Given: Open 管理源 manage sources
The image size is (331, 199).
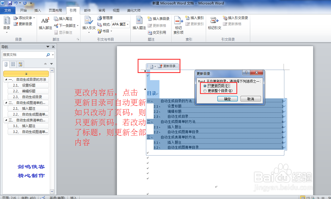Looking at the screenshot, I should pos(105,18).
